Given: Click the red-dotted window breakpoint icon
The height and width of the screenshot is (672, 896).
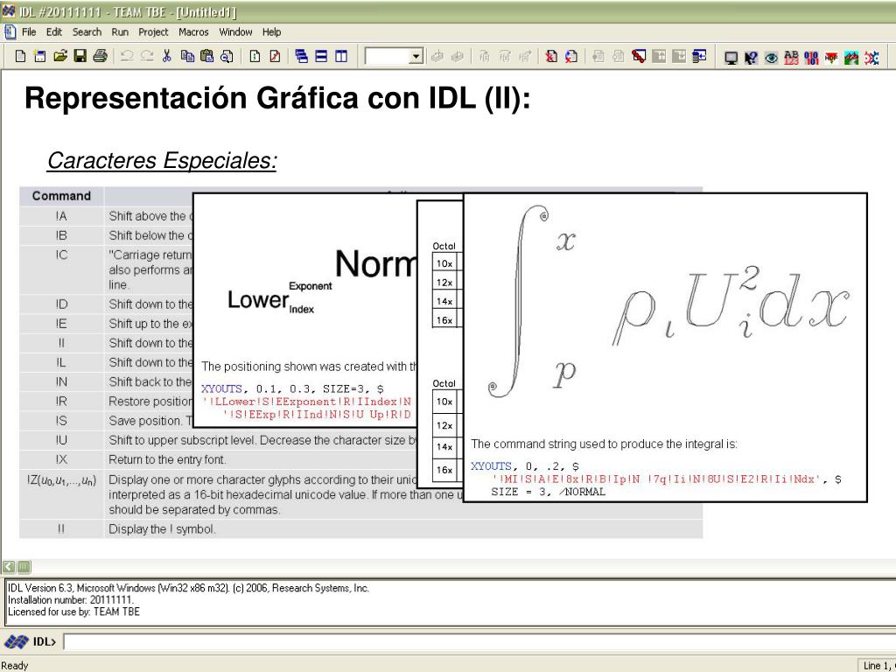Looking at the screenshot, I should [639, 56].
